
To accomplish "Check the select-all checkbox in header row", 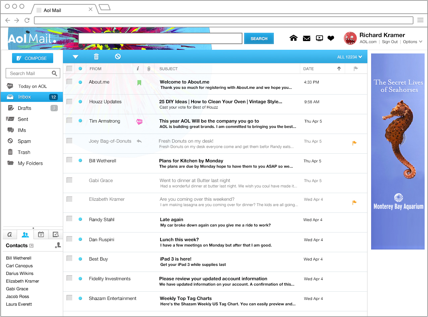I will pyautogui.click(x=69, y=68).
